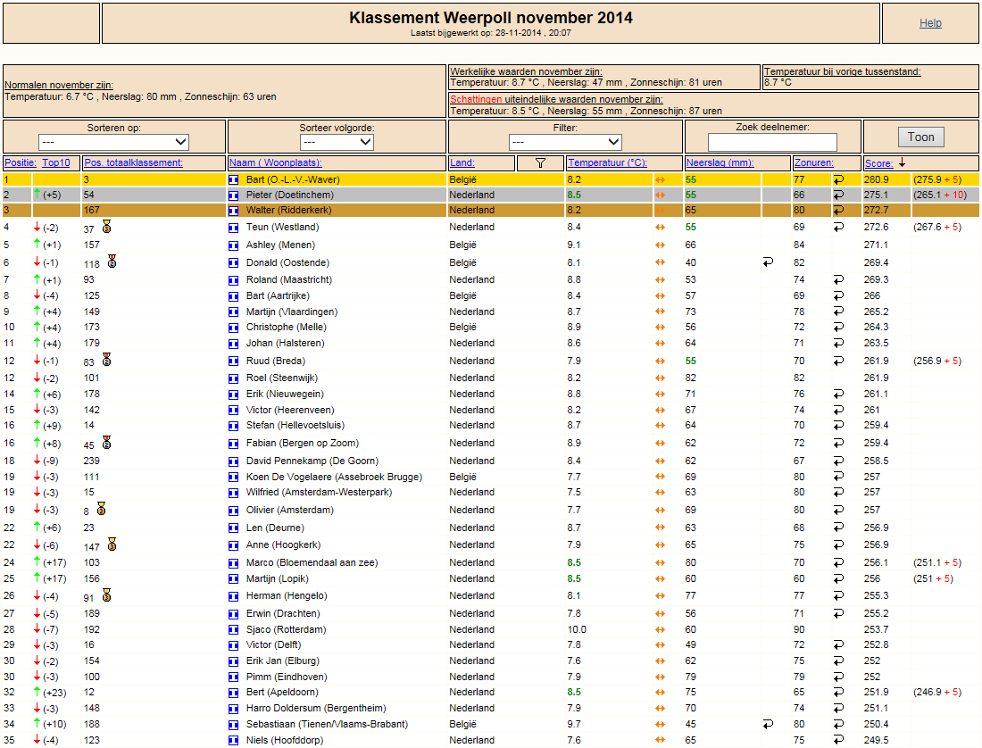Open the Help link
This screenshot has width=982, height=748.
point(930,23)
